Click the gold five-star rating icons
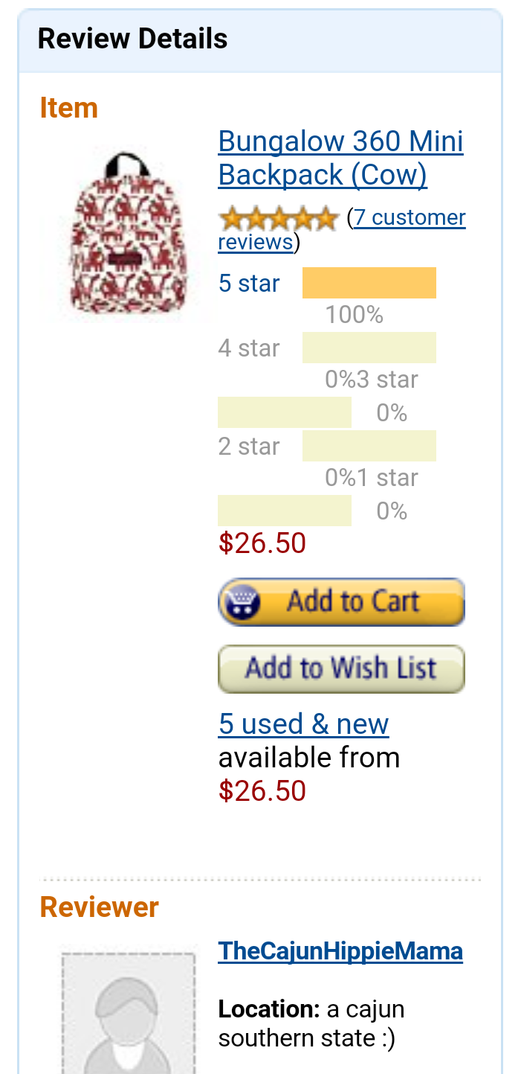Viewport: 521px width, 1074px height. (x=278, y=219)
